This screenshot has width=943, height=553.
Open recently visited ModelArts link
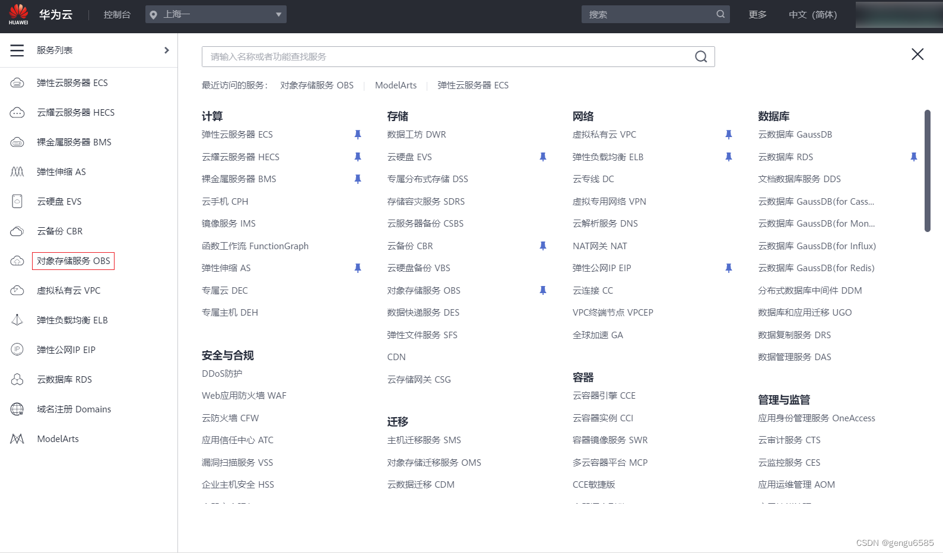[396, 85]
